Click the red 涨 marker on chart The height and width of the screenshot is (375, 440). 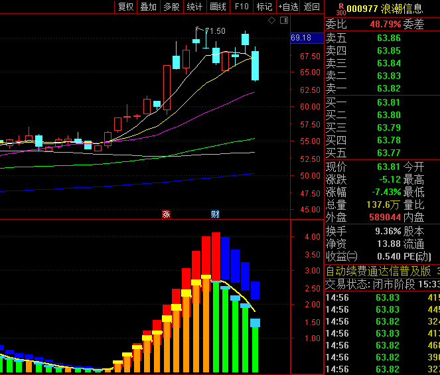(x=166, y=214)
